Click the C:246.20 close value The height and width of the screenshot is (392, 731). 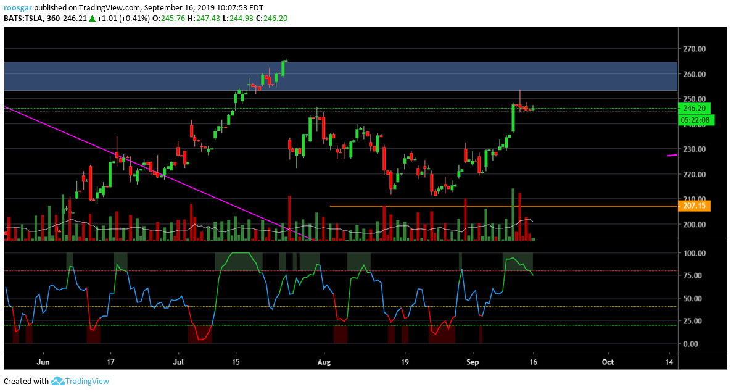click(x=272, y=19)
